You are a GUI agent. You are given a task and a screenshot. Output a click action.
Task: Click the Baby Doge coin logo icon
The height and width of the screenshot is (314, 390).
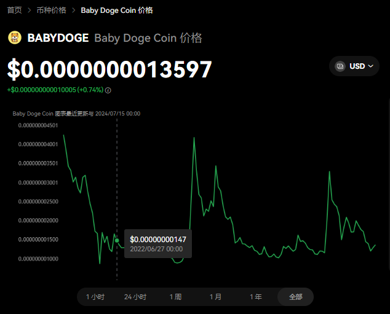point(15,38)
